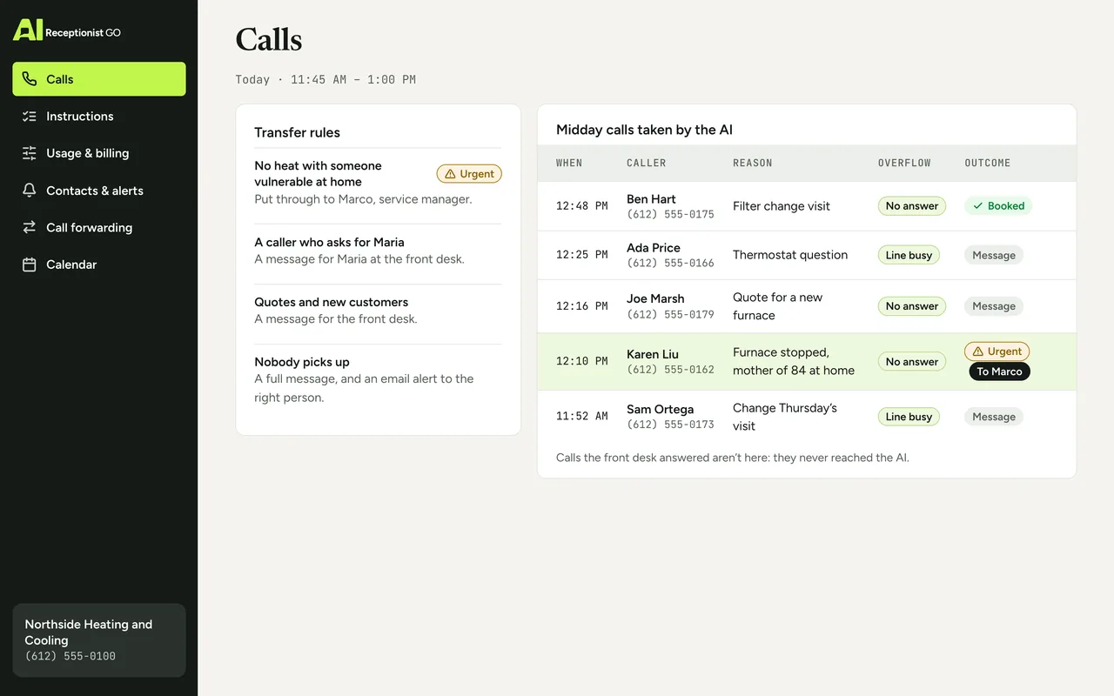The width and height of the screenshot is (1114, 696).
Task: Open the Calls page in the sidebar
Action: coord(99,79)
